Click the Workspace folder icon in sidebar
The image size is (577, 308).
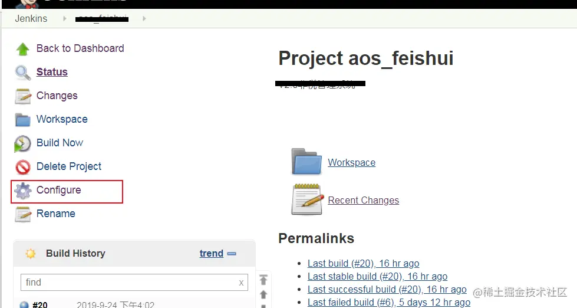(23, 119)
